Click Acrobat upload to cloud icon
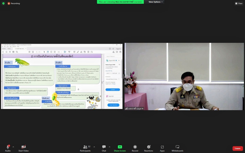The width and height of the screenshot is (245, 153). [x=10, y=52]
